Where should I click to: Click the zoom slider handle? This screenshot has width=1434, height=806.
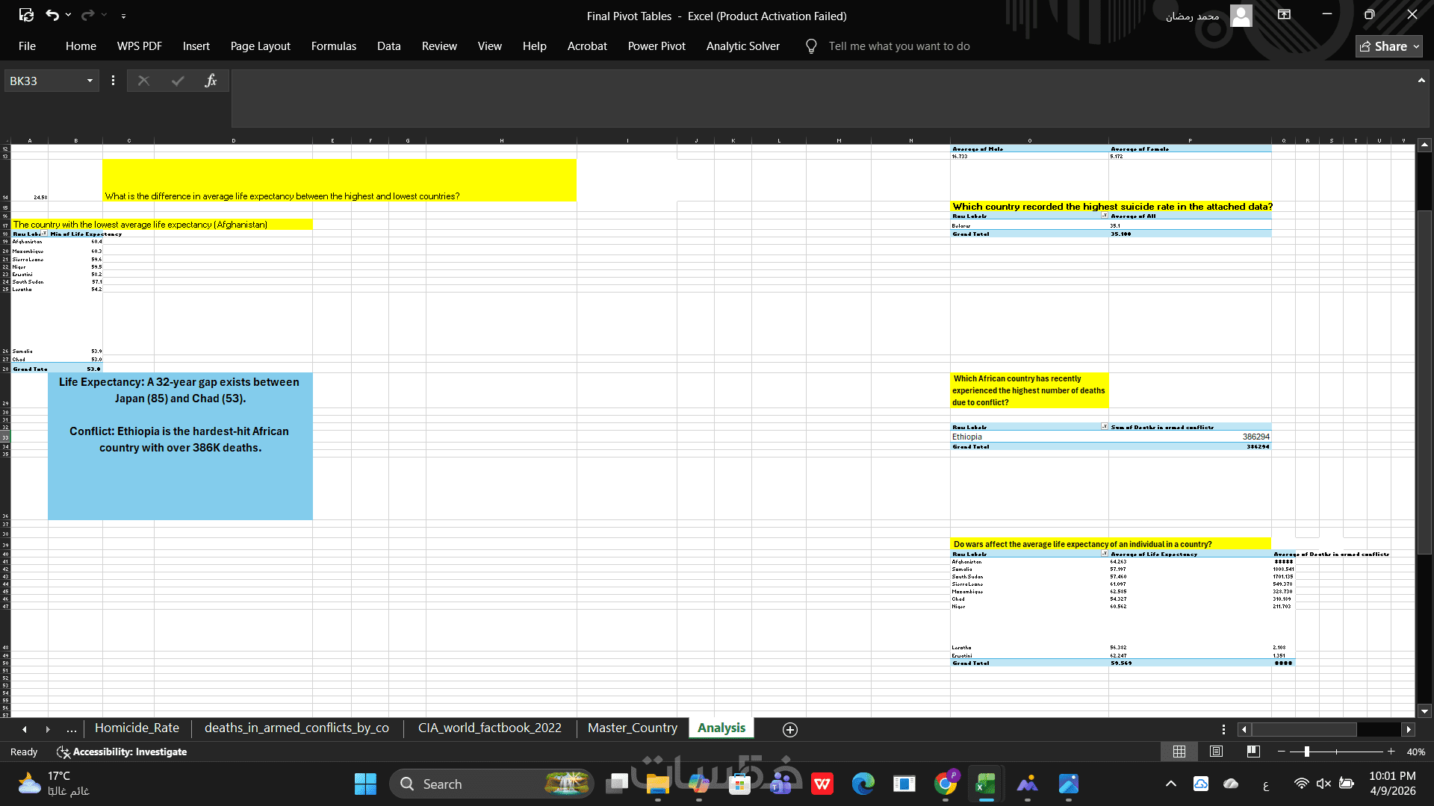tap(1306, 752)
